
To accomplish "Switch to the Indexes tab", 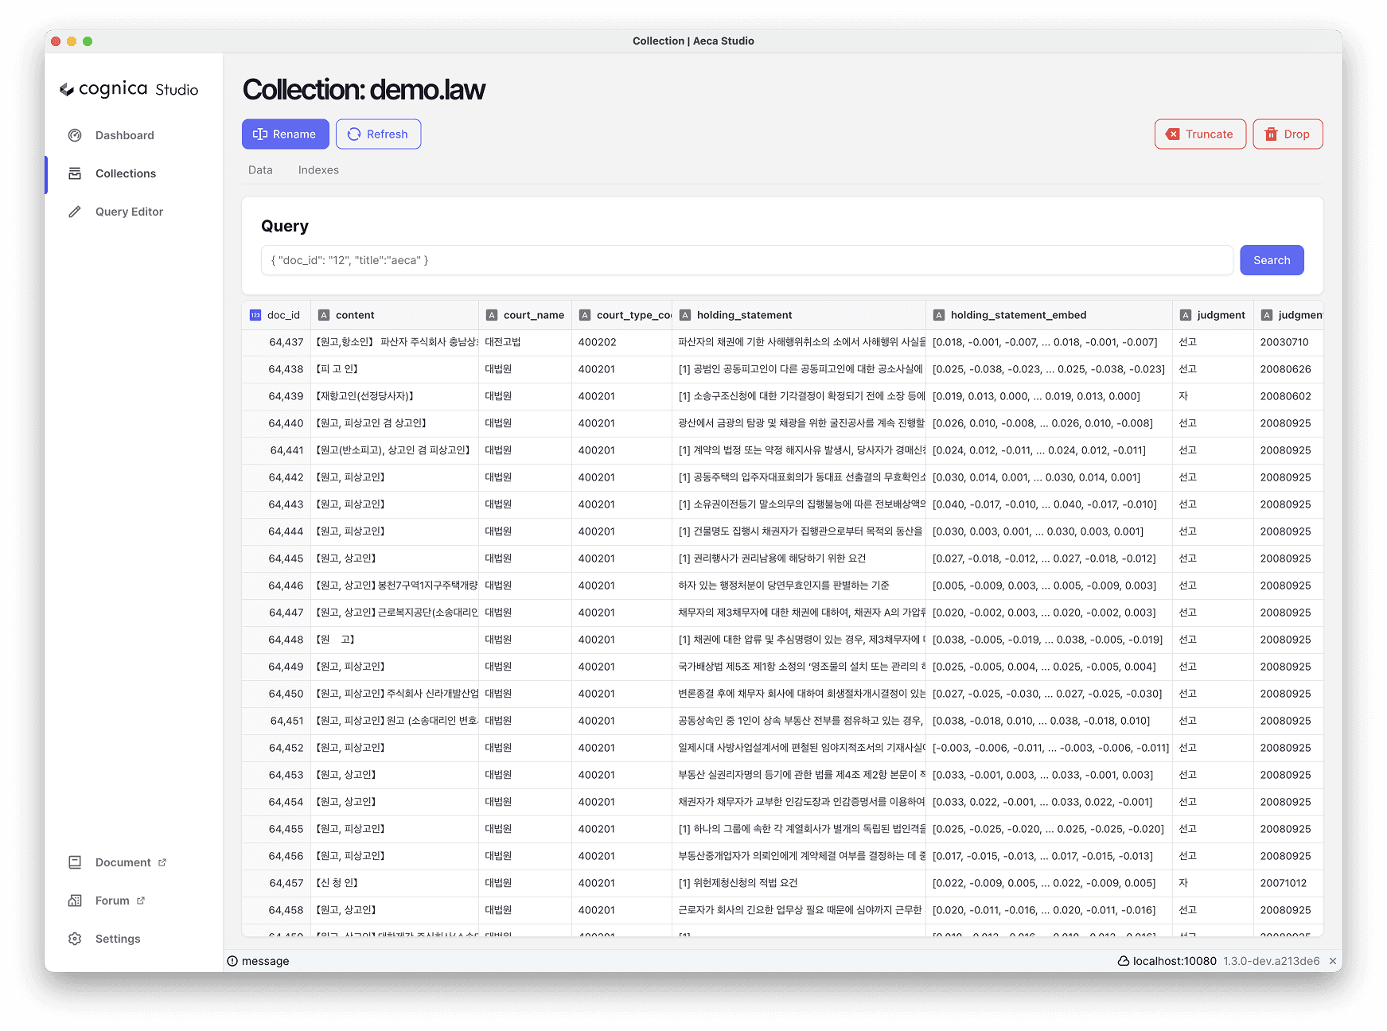I will coord(318,170).
